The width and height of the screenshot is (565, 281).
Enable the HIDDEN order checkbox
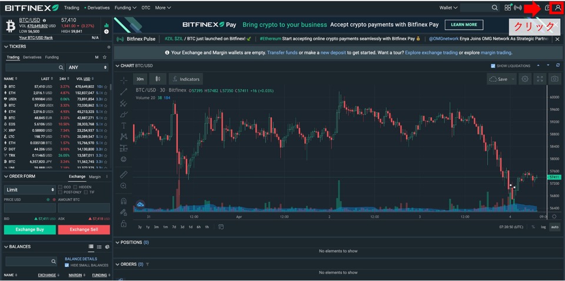75,187
